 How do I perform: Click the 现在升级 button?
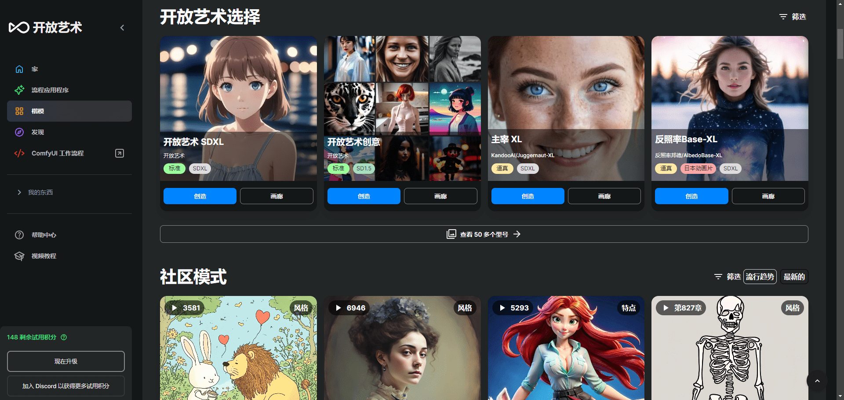pos(66,361)
